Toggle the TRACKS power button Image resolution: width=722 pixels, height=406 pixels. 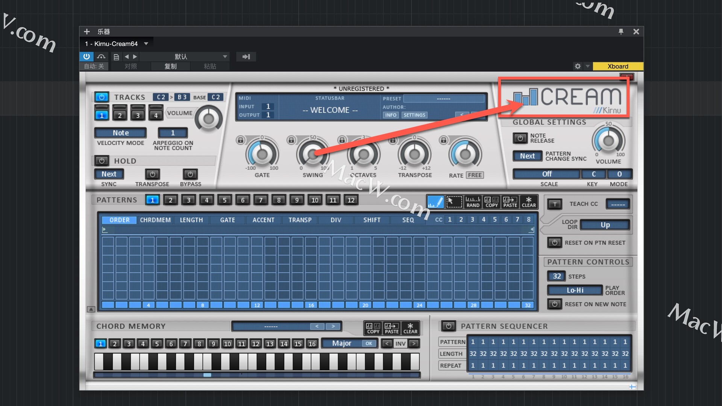102,97
